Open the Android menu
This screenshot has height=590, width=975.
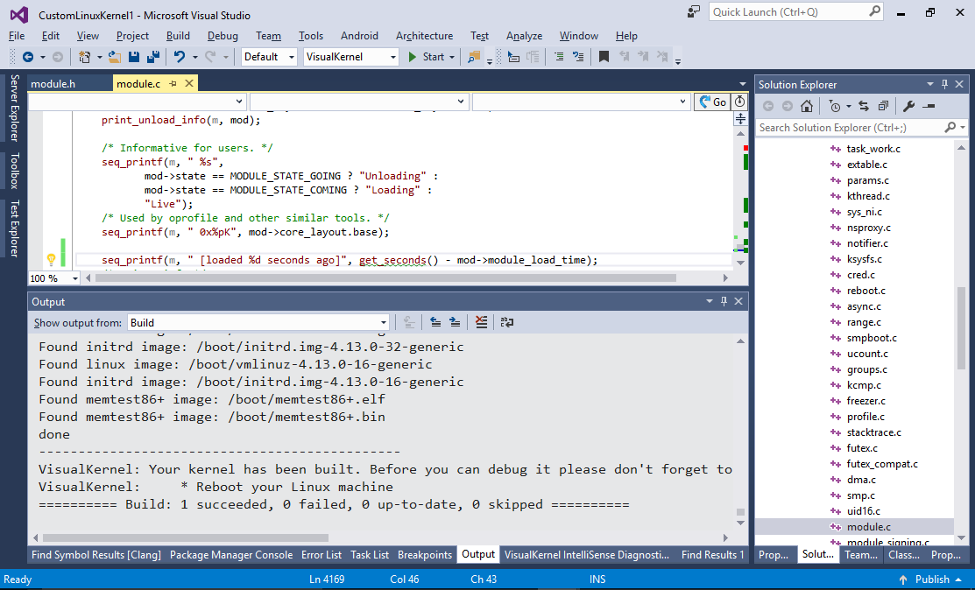(x=359, y=36)
